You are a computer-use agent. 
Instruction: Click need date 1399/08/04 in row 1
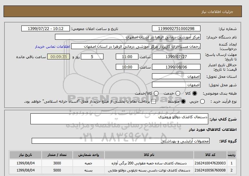pos(26,163)
